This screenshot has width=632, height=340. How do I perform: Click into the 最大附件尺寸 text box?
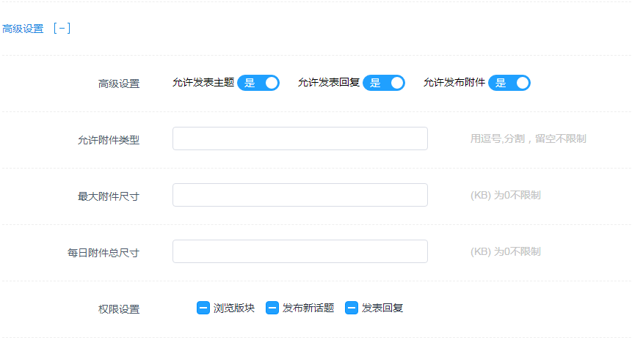coord(299,195)
